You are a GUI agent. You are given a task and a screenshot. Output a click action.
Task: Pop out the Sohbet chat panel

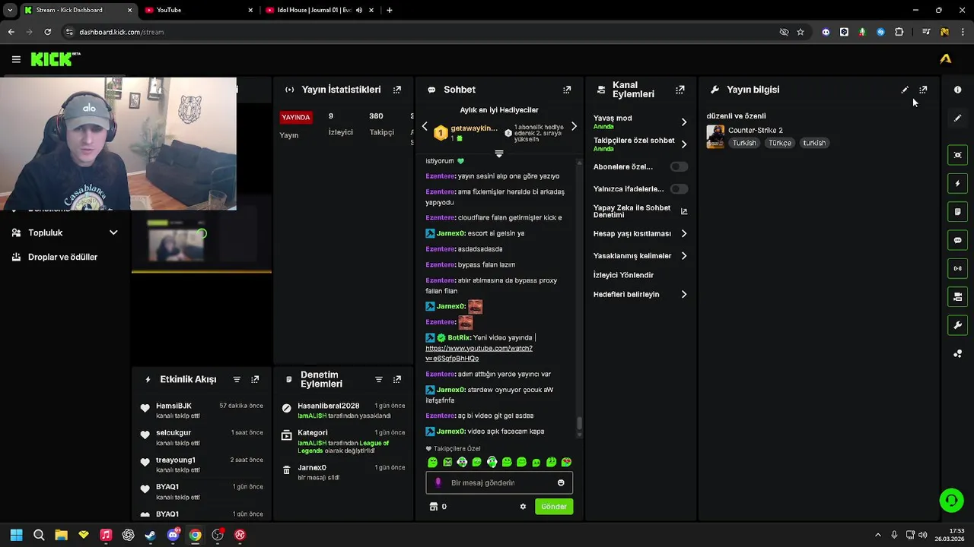[x=567, y=90]
